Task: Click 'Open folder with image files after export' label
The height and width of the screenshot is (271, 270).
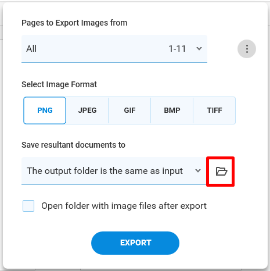Action: click(124, 206)
